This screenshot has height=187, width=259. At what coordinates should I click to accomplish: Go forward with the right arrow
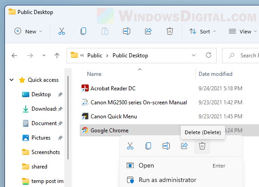point(30,56)
